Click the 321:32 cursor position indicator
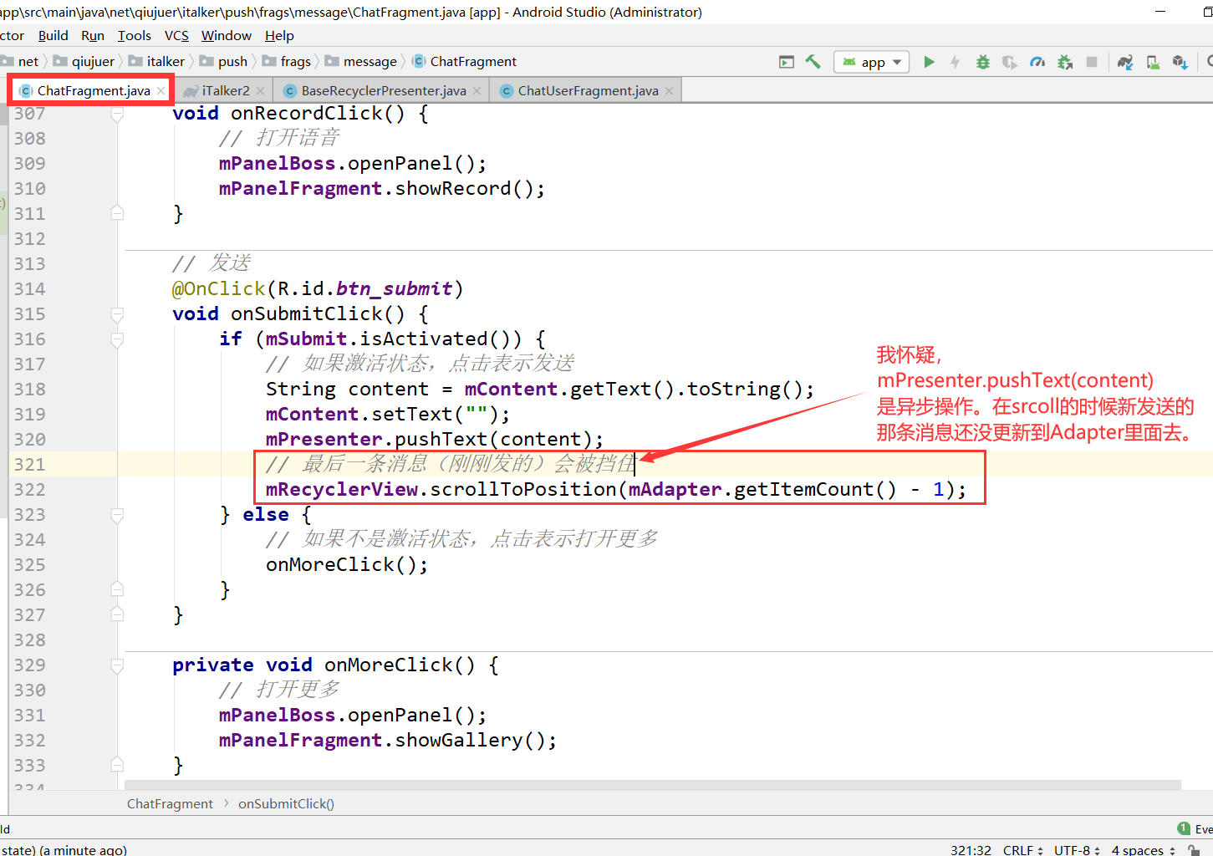This screenshot has width=1213, height=856. click(971, 849)
